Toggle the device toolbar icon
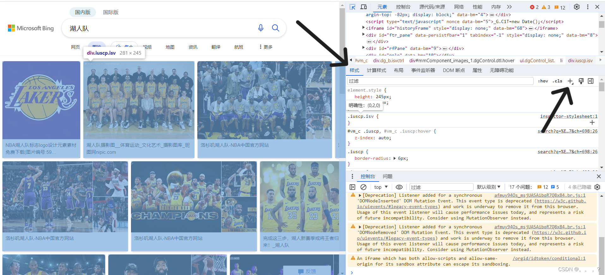Image resolution: width=605 pixels, height=275 pixels. pyautogui.click(x=364, y=7)
